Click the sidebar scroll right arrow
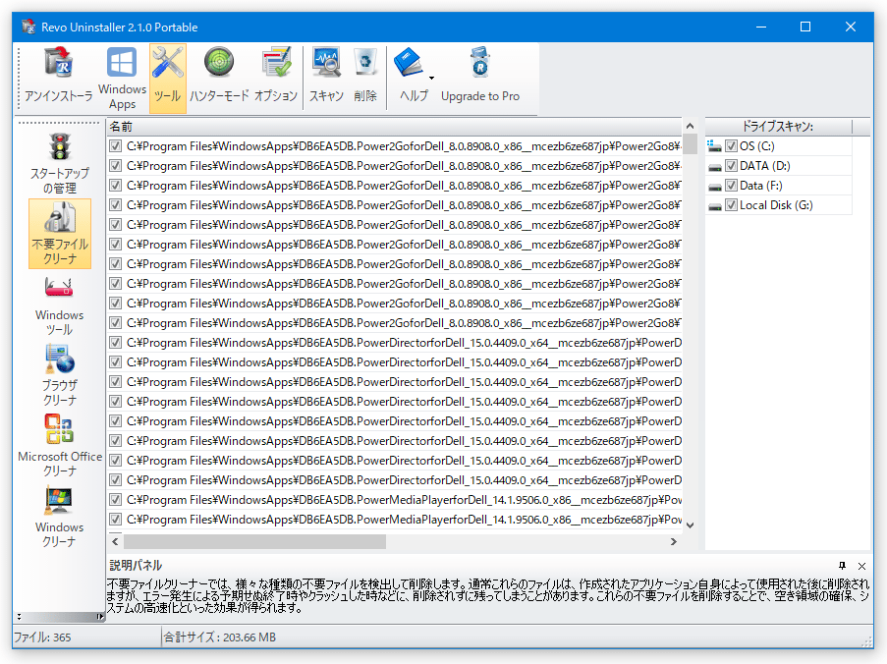Image resolution: width=887 pixels, height=664 pixels. coord(100,617)
